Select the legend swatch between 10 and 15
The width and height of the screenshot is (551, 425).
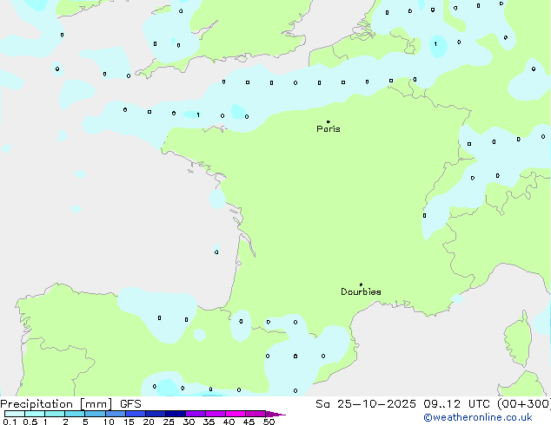coord(116,414)
